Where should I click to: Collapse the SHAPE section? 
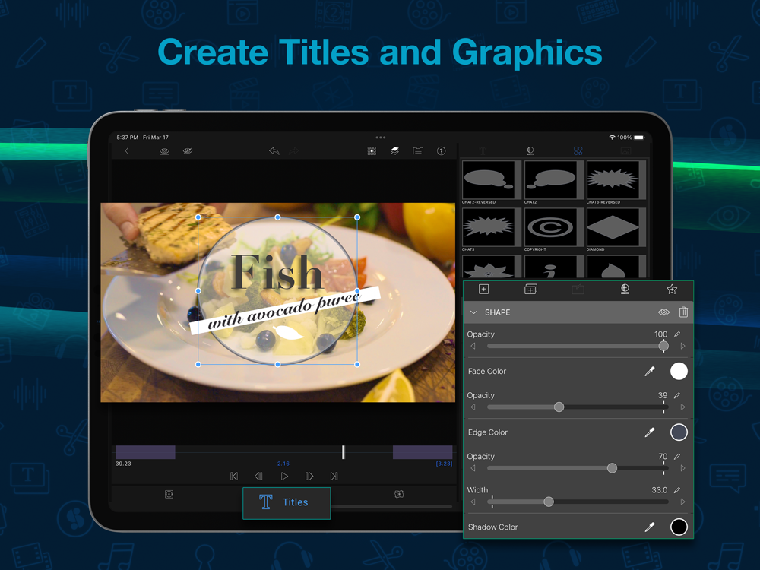(x=474, y=312)
